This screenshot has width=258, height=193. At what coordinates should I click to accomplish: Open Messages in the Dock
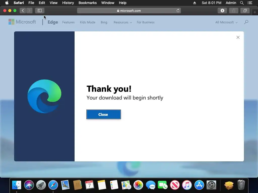pyautogui.click(x=150, y=185)
